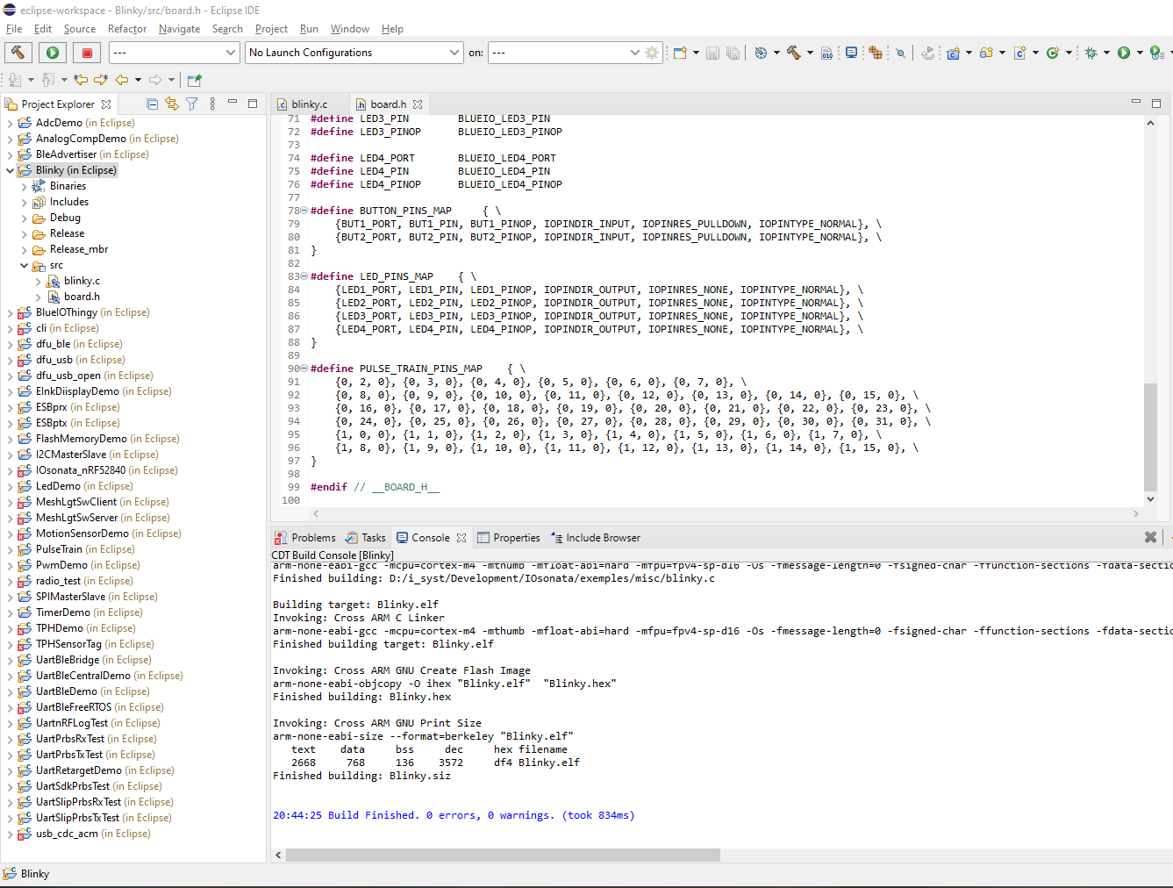Toggle Skip All Breakpoints icon

900,53
